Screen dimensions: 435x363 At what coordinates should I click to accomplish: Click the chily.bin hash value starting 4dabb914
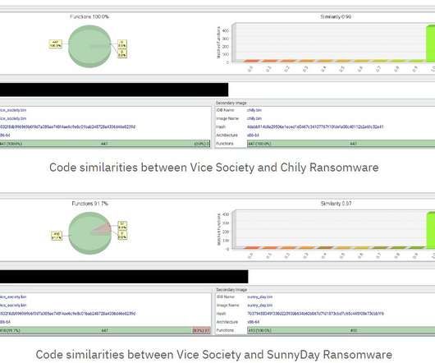(315, 126)
